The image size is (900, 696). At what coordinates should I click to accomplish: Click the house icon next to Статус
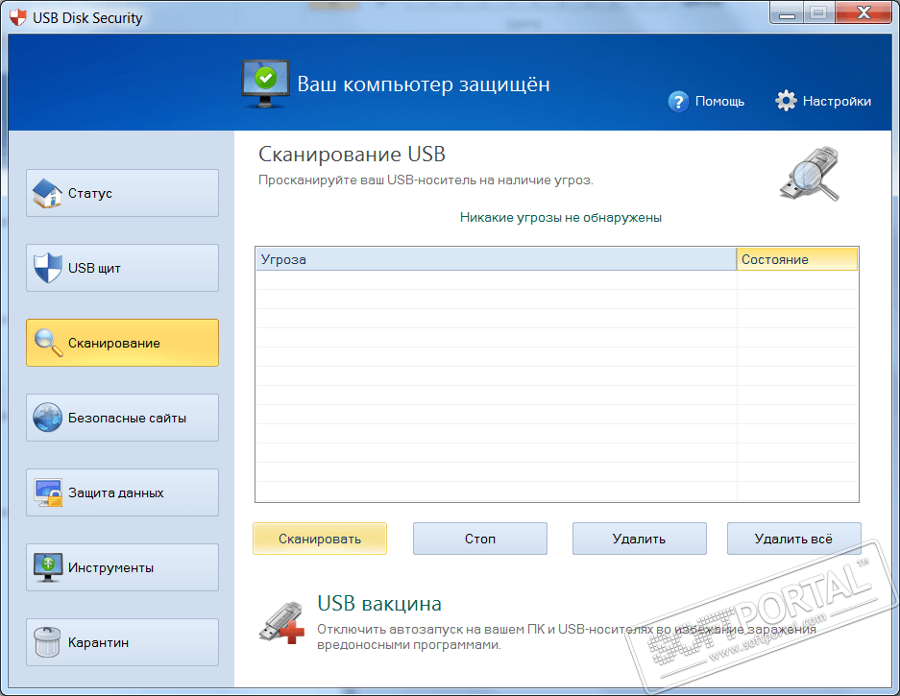(47, 193)
